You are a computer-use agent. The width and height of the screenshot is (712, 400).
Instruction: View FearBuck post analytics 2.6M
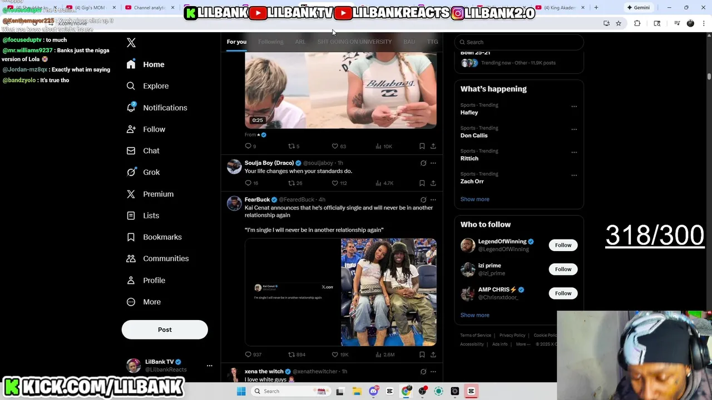(385, 354)
